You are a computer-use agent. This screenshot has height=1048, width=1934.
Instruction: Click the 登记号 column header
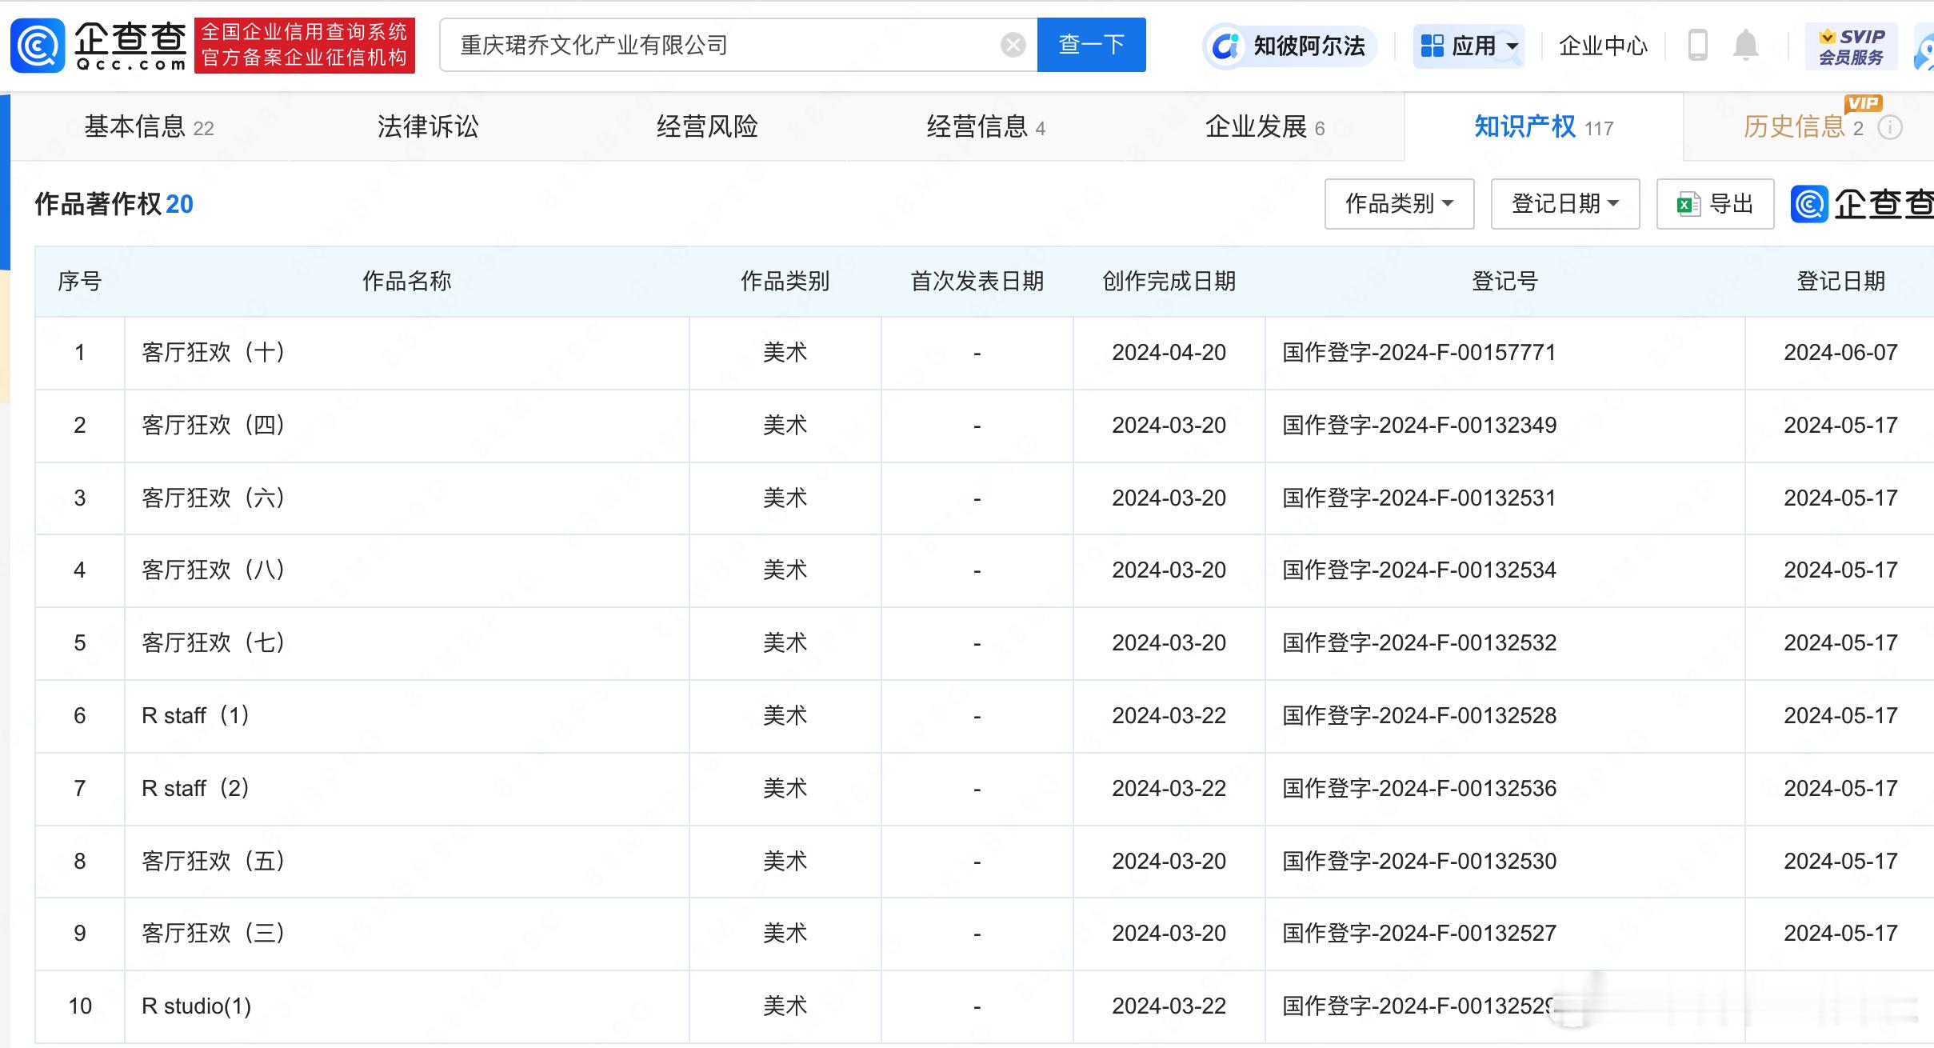pyautogui.click(x=1504, y=282)
